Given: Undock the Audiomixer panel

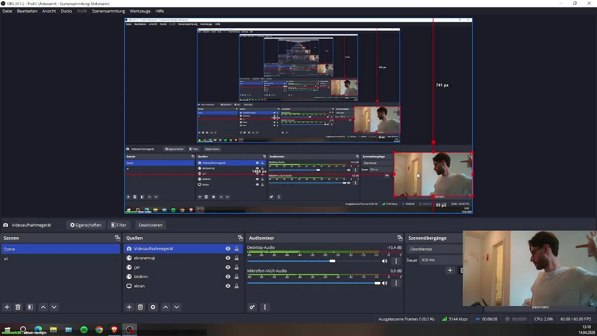Looking at the screenshot, I should [399, 238].
